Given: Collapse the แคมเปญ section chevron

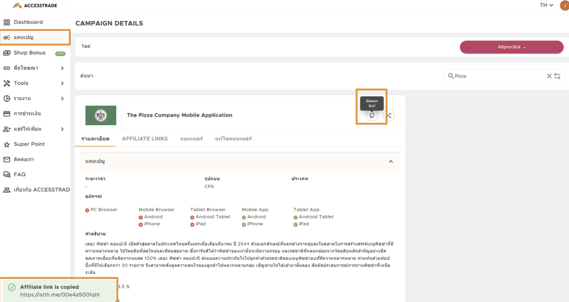Looking at the screenshot, I should point(391,161).
